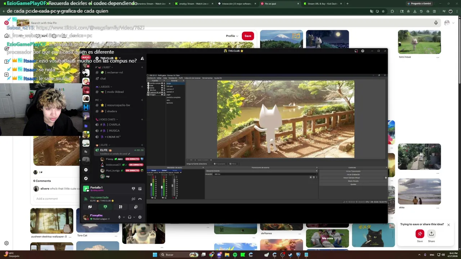Image resolution: width=461 pixels, height=259 pixels.
Task: Open stream options icon next to Pantalla 1
Action: tap(140, 188)
